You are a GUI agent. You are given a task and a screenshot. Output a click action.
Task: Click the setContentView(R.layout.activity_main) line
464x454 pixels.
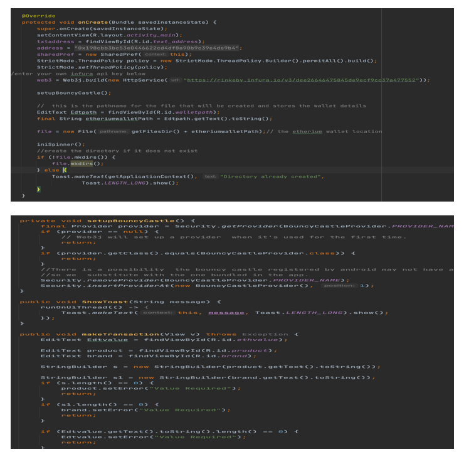click(x=110, y=35)
